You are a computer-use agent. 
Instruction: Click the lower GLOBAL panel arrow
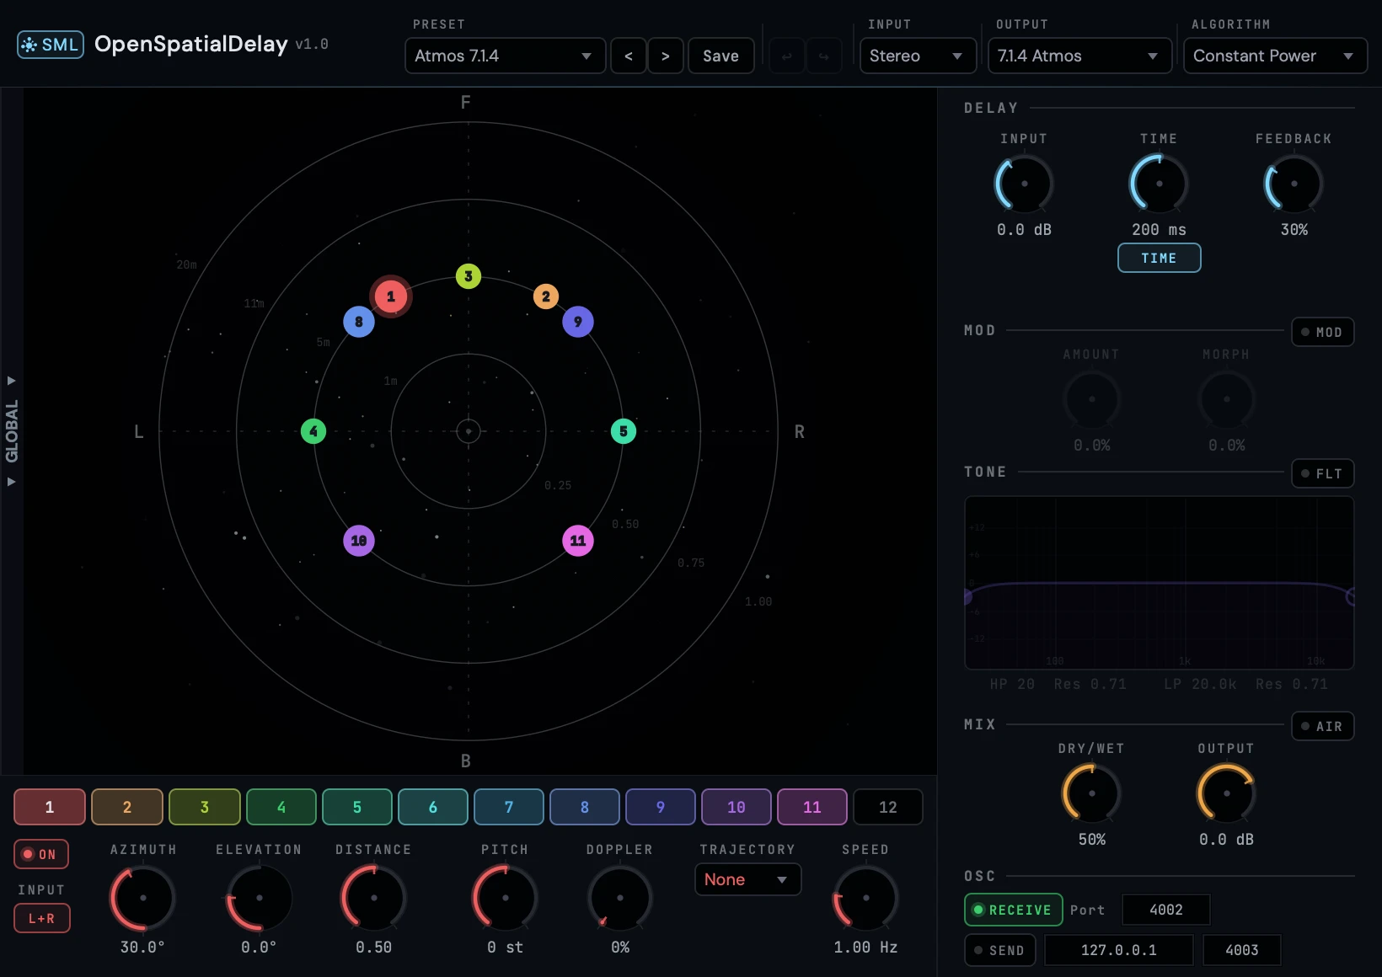tap(12, 482)
